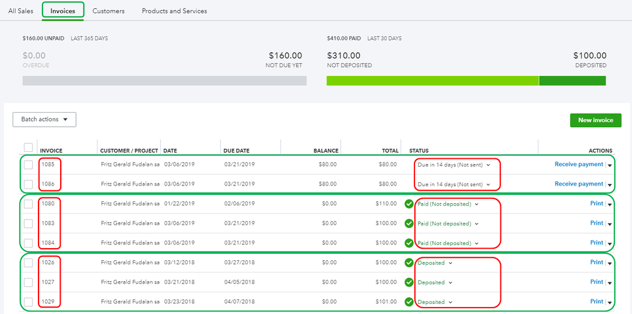The height and width of the screenshot is (314, 632).
Task: Switch to the Customers tab
Action: pyautogui.click(x=108, y=11)
